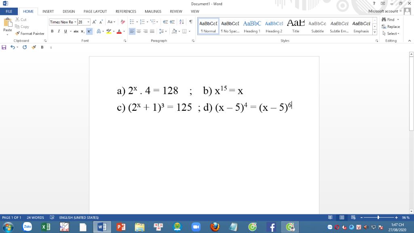Apply red font color swatch

119,31
